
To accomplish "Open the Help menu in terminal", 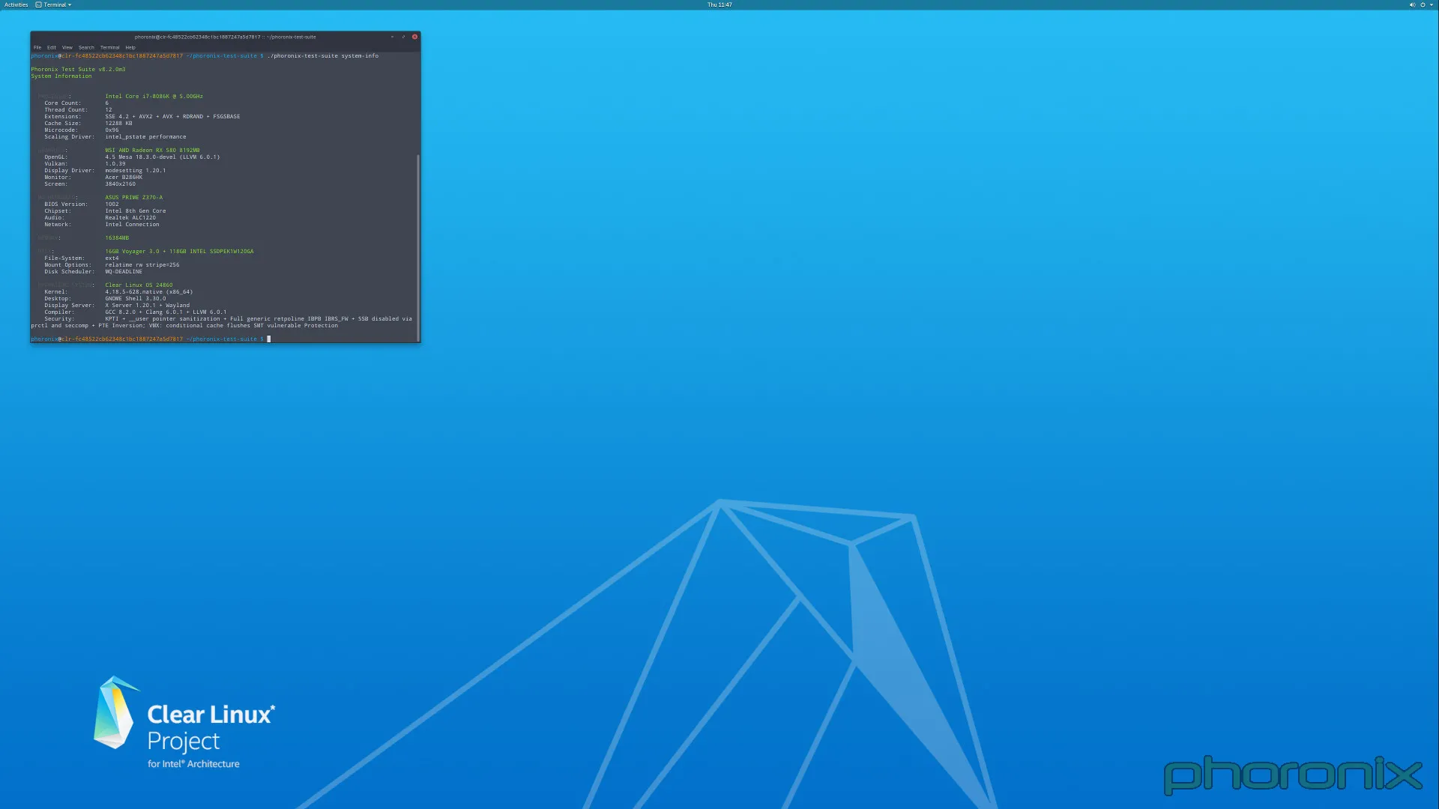I will click(x=130, y=47).
